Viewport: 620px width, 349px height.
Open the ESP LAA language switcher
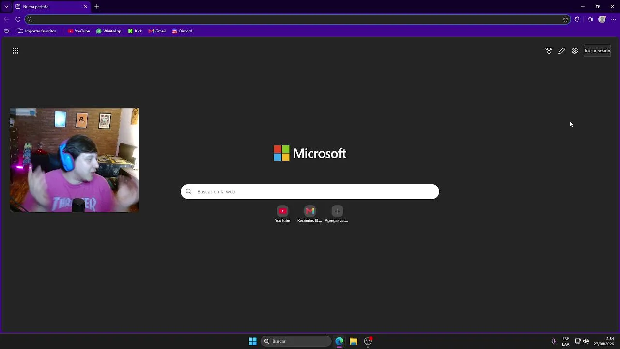[x=566, y=341]
